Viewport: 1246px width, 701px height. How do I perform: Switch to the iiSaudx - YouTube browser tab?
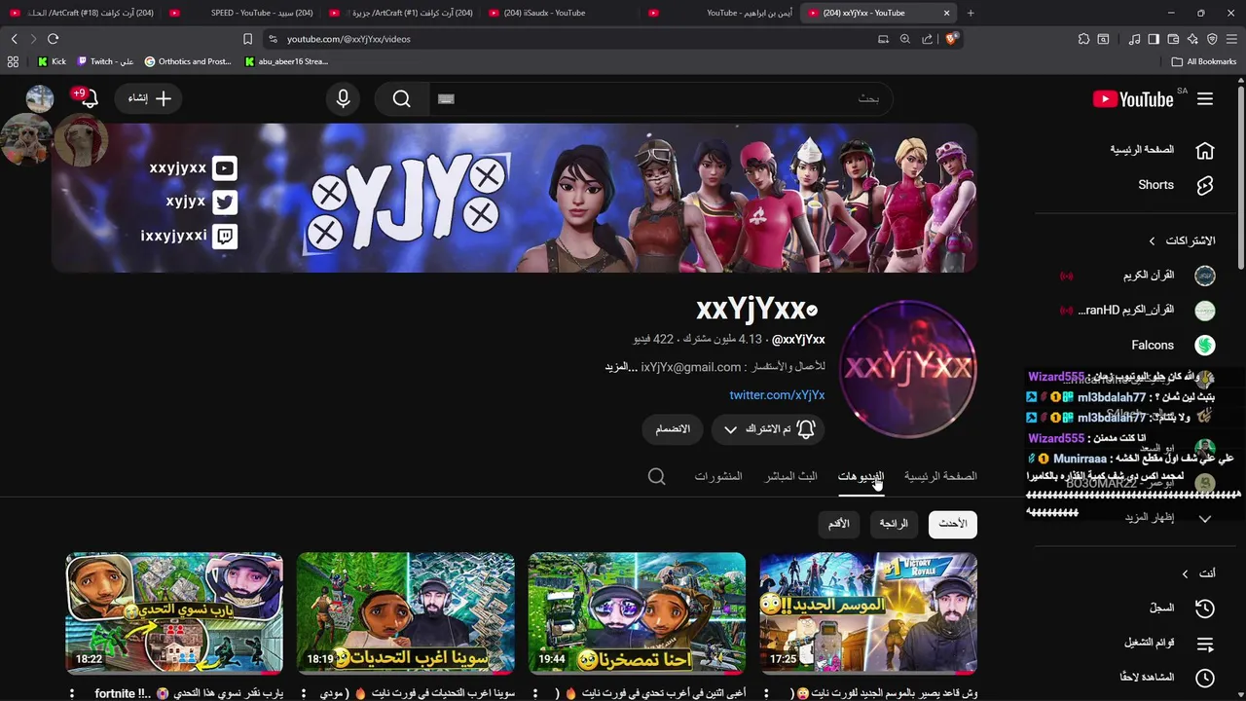click(560, 13)
